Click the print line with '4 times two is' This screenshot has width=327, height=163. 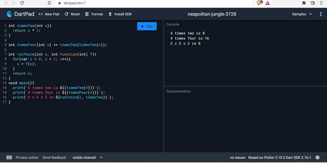click(x=57, y=88)
